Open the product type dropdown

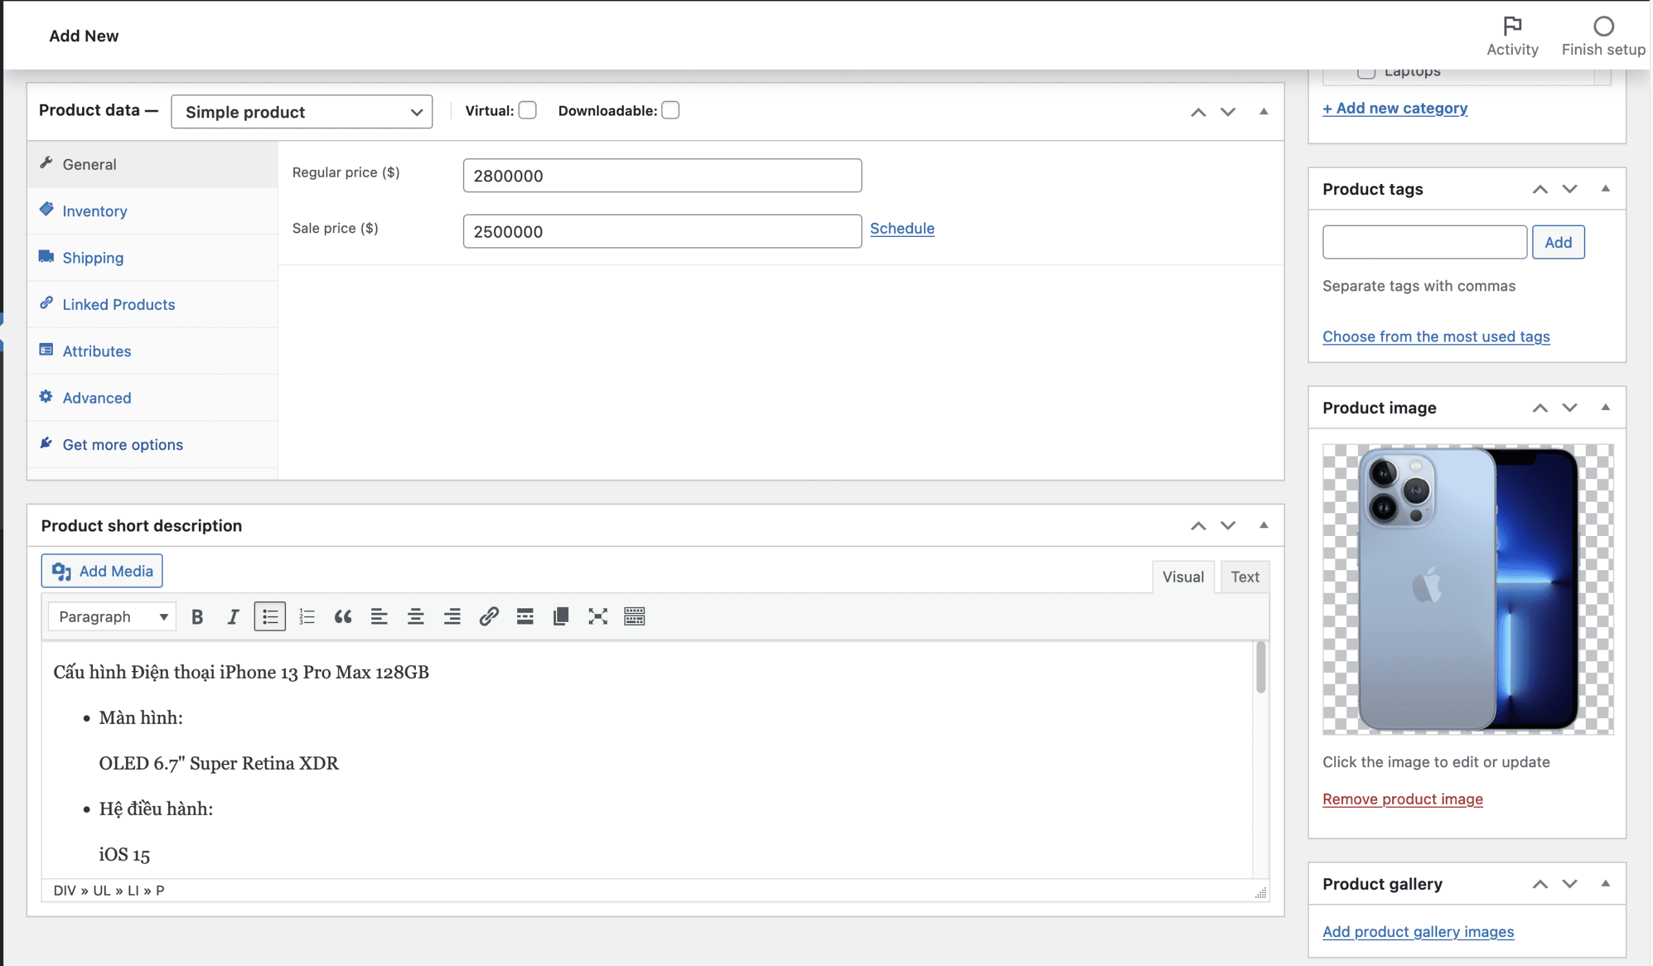(x=302, y=112)
